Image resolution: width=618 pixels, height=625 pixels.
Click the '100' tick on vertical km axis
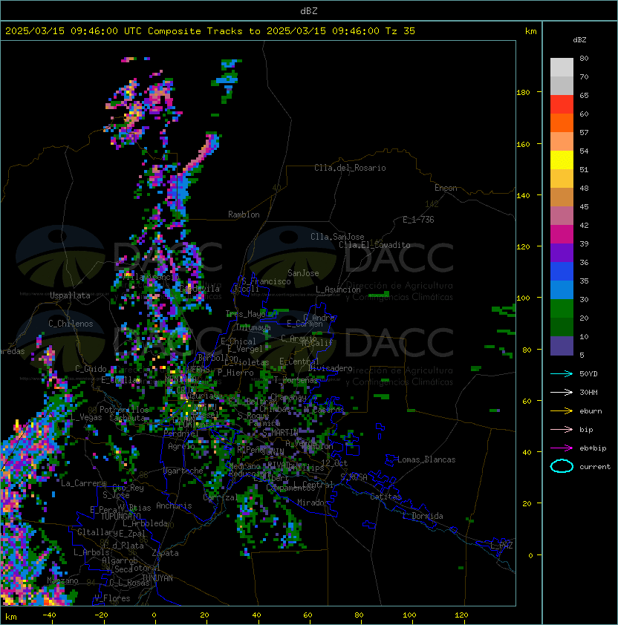523,298
